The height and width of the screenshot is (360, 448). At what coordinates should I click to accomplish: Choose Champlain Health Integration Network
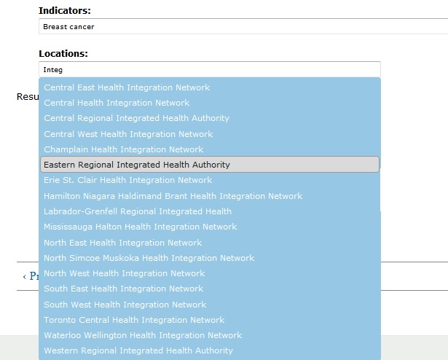[x=123, y=149]
